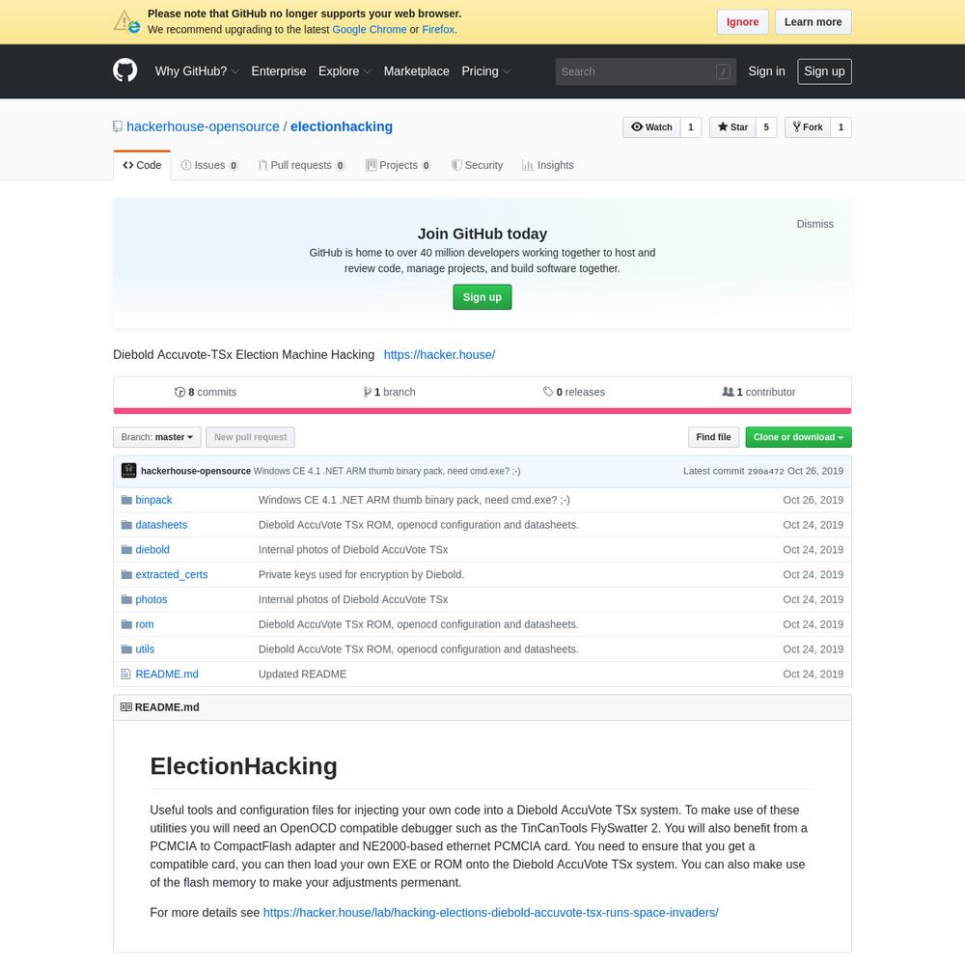View the stargazers count of 5
The image size is (965, 965).
point(766,127)
